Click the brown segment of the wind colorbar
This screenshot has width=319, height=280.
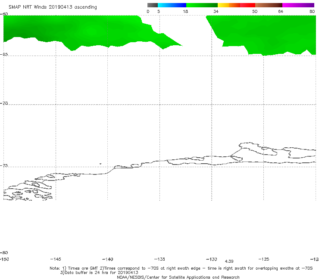[269, 5]
